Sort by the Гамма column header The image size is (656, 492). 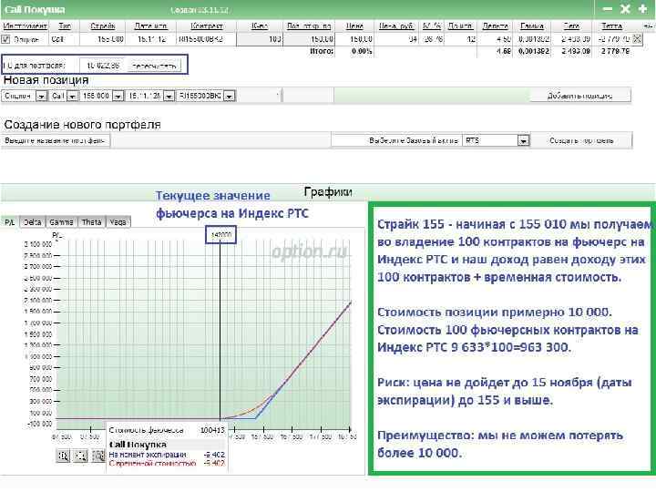[532, 26]
